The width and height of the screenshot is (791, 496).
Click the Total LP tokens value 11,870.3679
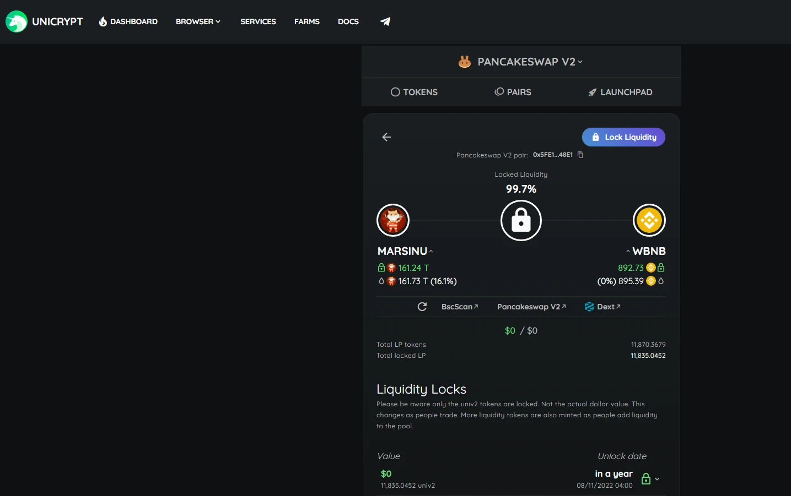pyautogui.click(x=648, y=345)
